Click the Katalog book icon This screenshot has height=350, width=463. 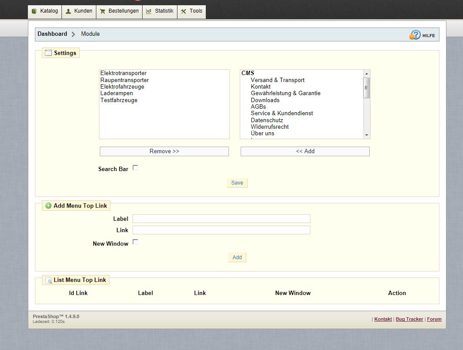[x=34, y=11]
